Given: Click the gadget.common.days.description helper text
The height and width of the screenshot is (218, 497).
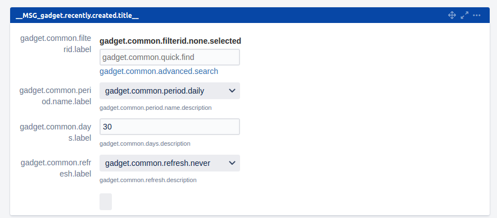Looking at the screenshot, I should point(145,144).
